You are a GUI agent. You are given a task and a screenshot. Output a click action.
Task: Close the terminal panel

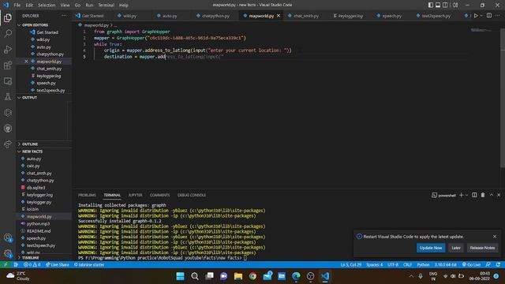click(x=499, y=195)
